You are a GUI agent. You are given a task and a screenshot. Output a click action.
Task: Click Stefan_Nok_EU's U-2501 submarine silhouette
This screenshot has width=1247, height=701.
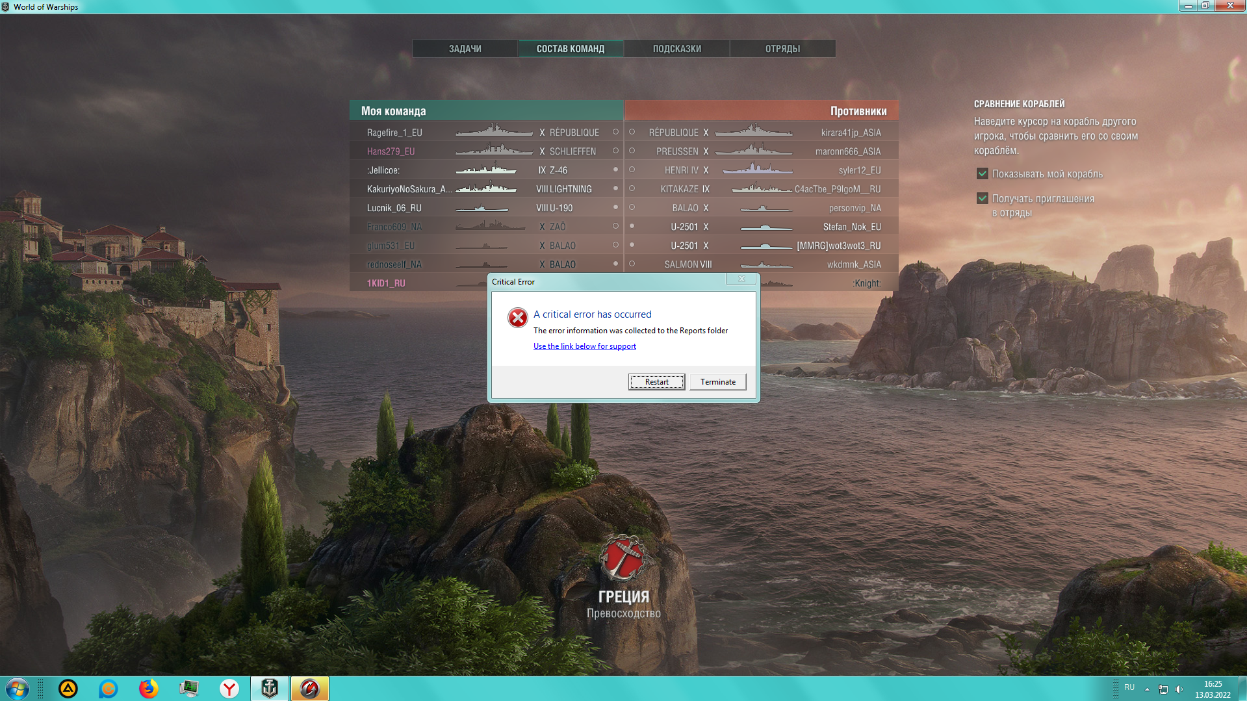(x=766, y=227)
